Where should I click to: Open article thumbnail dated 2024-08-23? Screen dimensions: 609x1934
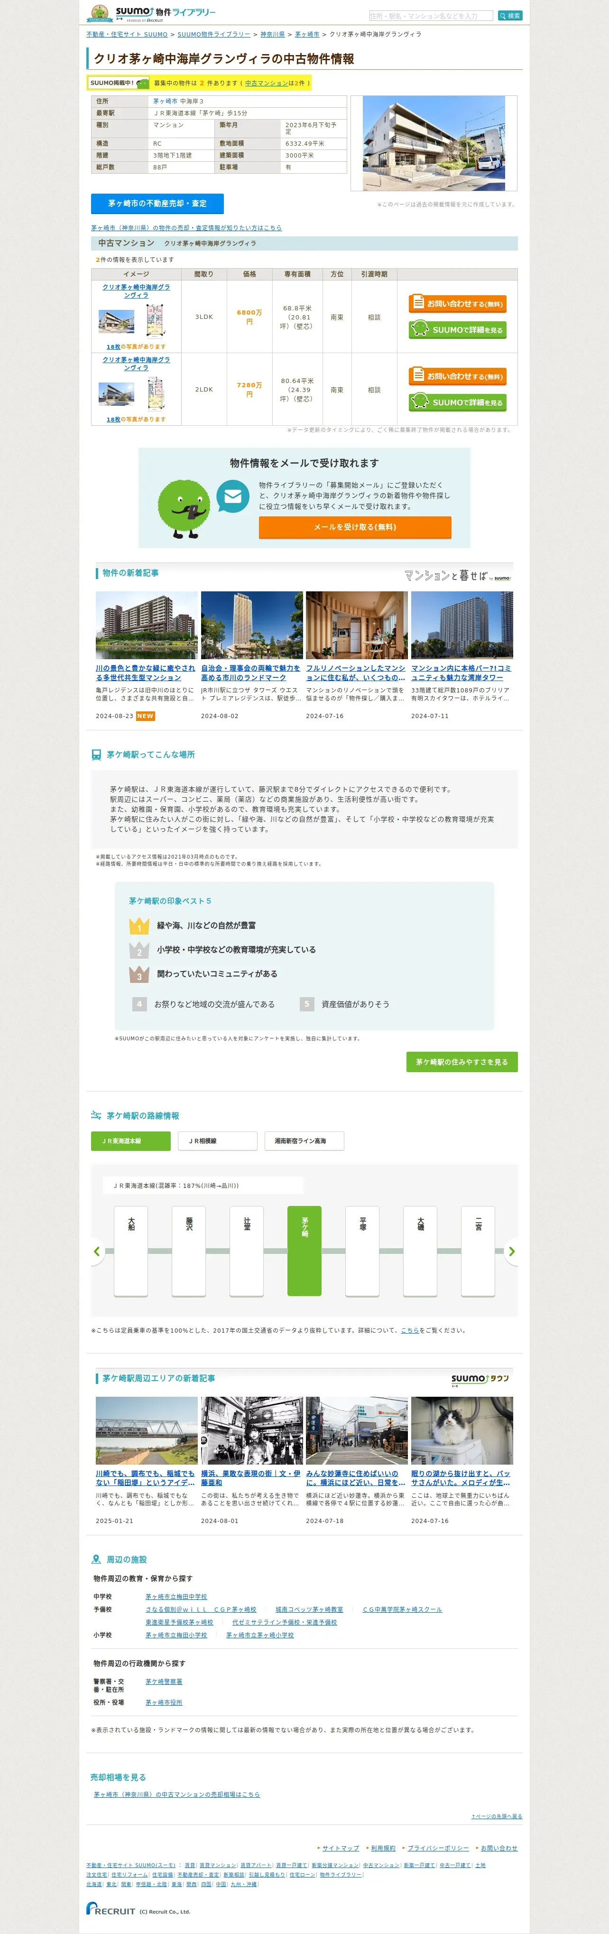(x=147, y=625)
